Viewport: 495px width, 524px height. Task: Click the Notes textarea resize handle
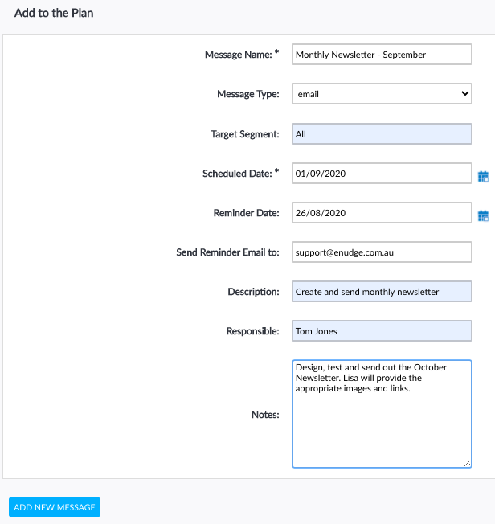click(x=468, y=463)
